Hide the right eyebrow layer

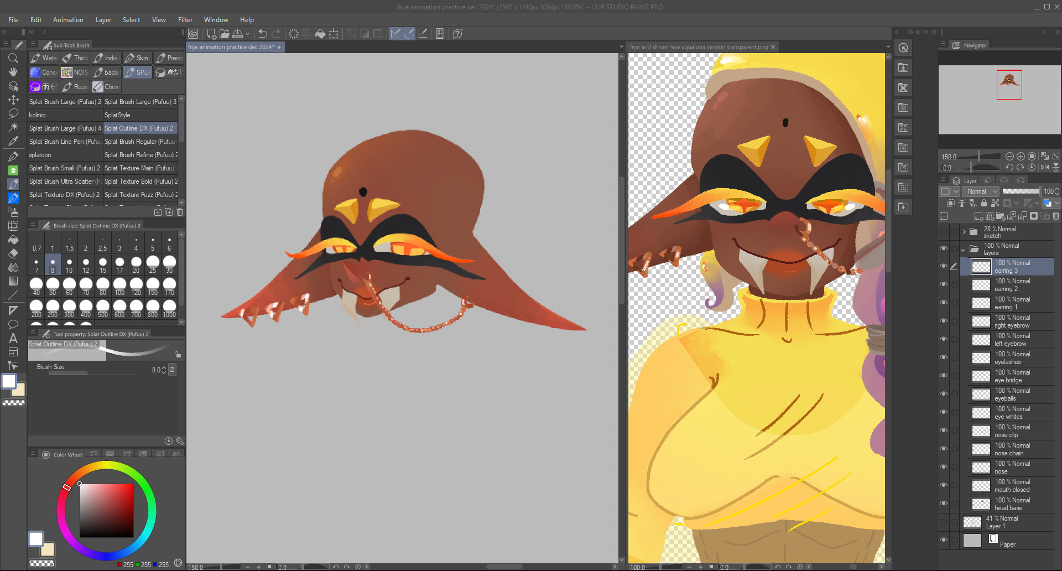click(944, 321)
